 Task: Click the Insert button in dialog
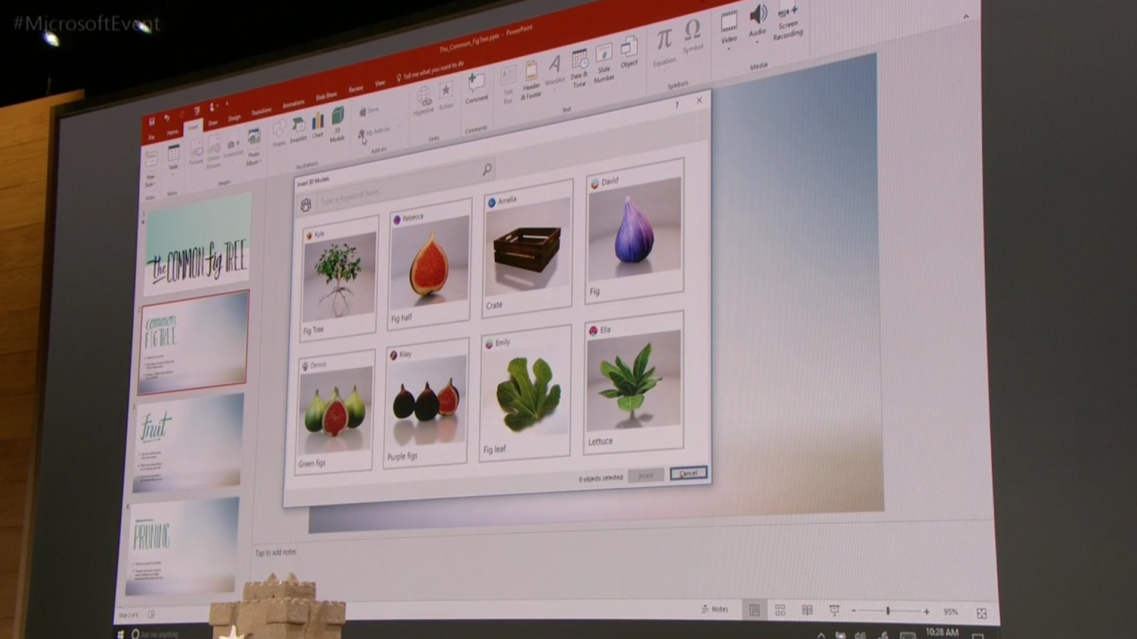click(646, 476)
